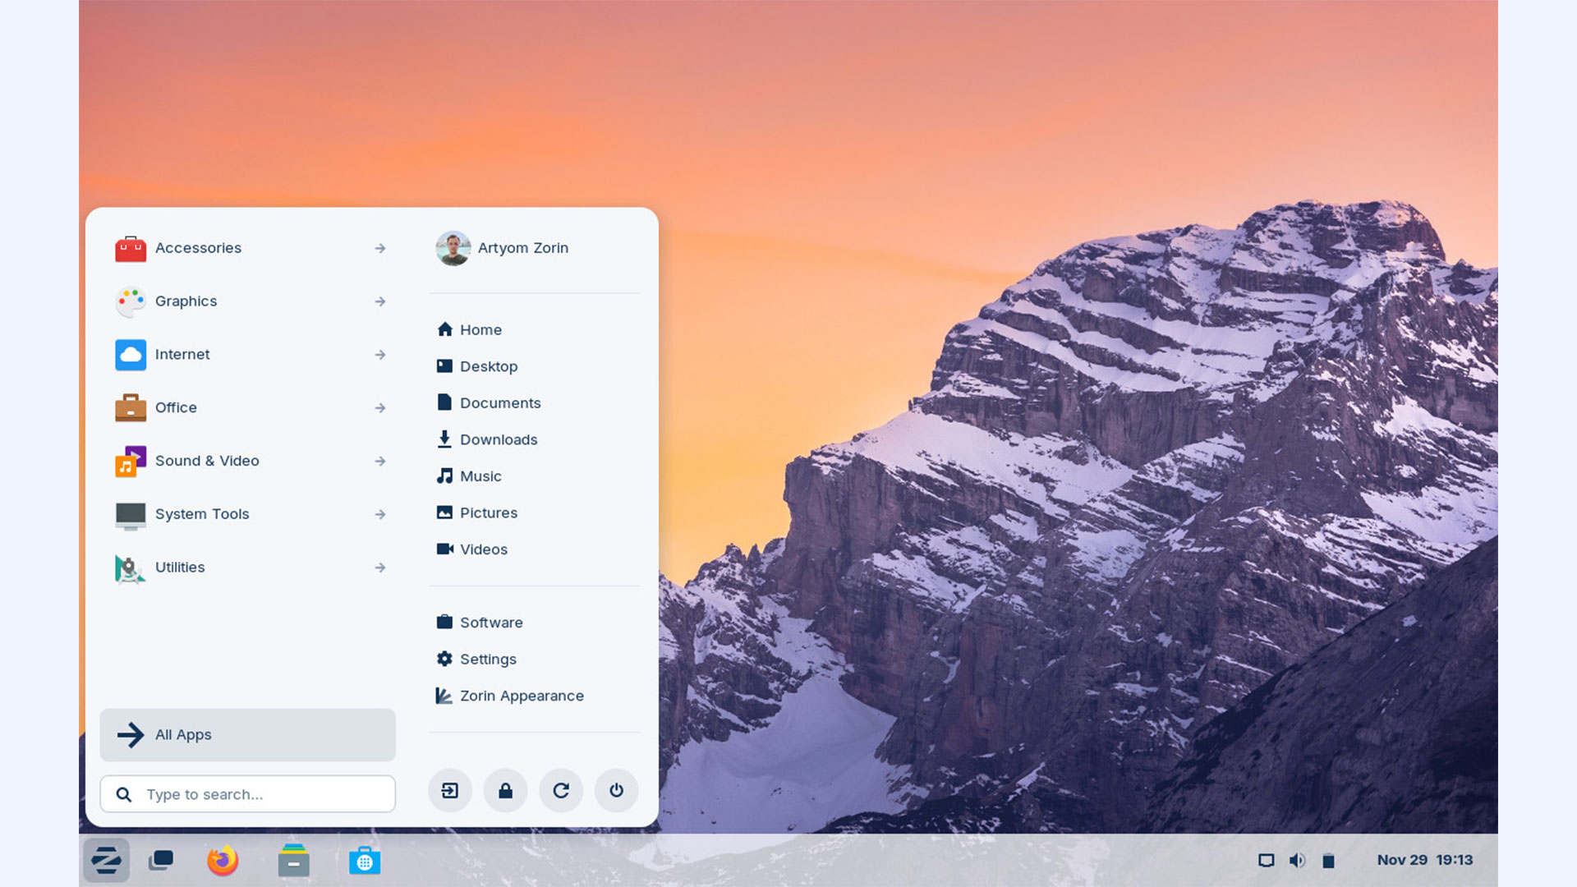Image resolution: width=1577 pixels, height=887 pixels.
Task: Open the Documents folder shortcut
Action: click(534, 403)
